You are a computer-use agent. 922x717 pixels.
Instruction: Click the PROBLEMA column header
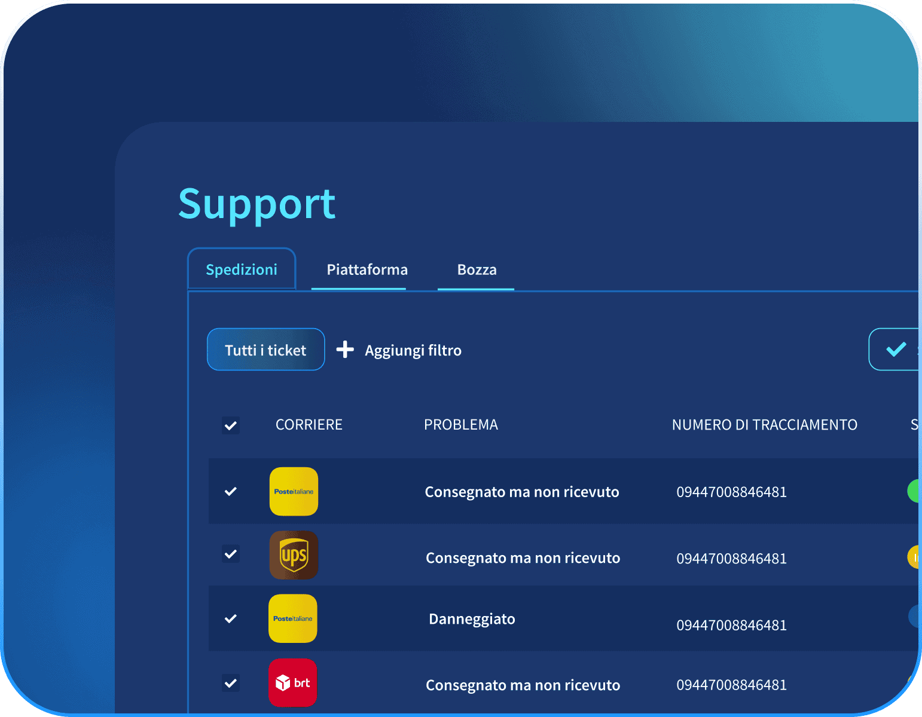click(x=461, y=425)
